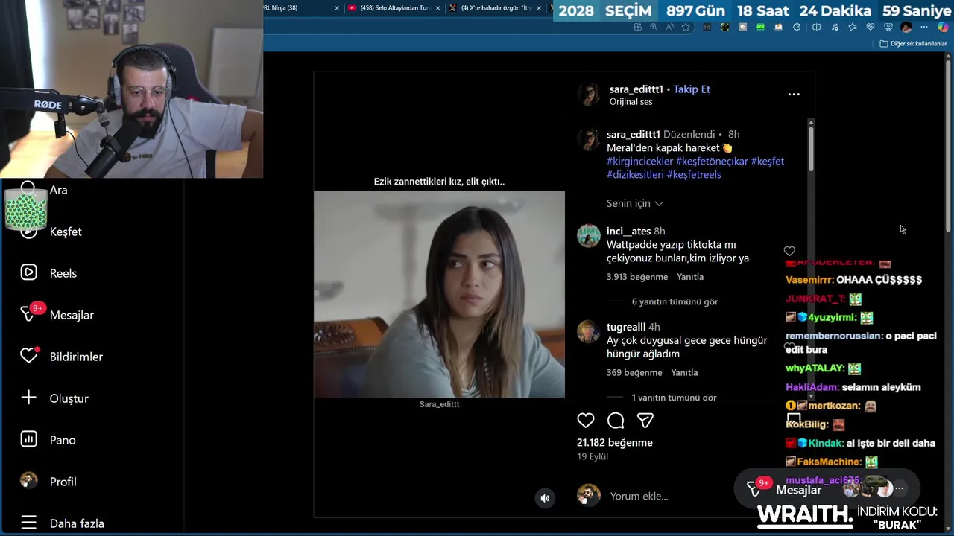Like inci__ates comment with heart
Viewport: 954px width, 536px height.
click(789, 251)
